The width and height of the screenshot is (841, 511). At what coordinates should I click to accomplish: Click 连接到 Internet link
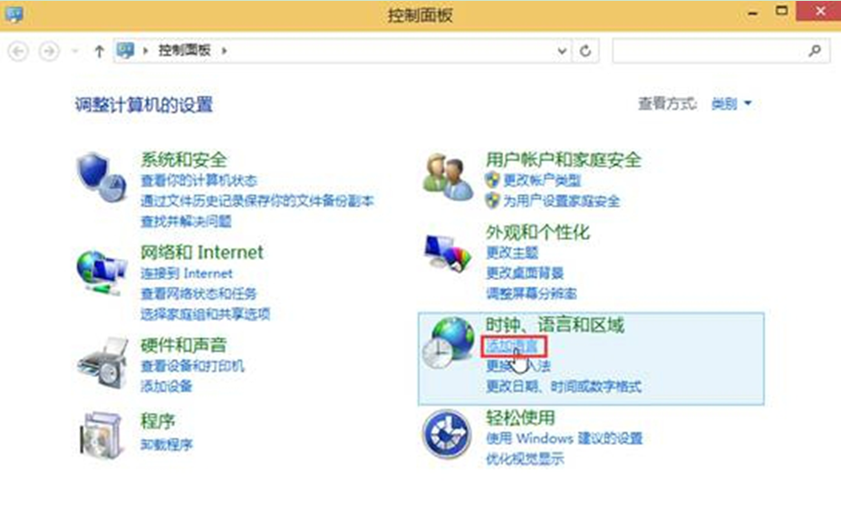point(186,274)
